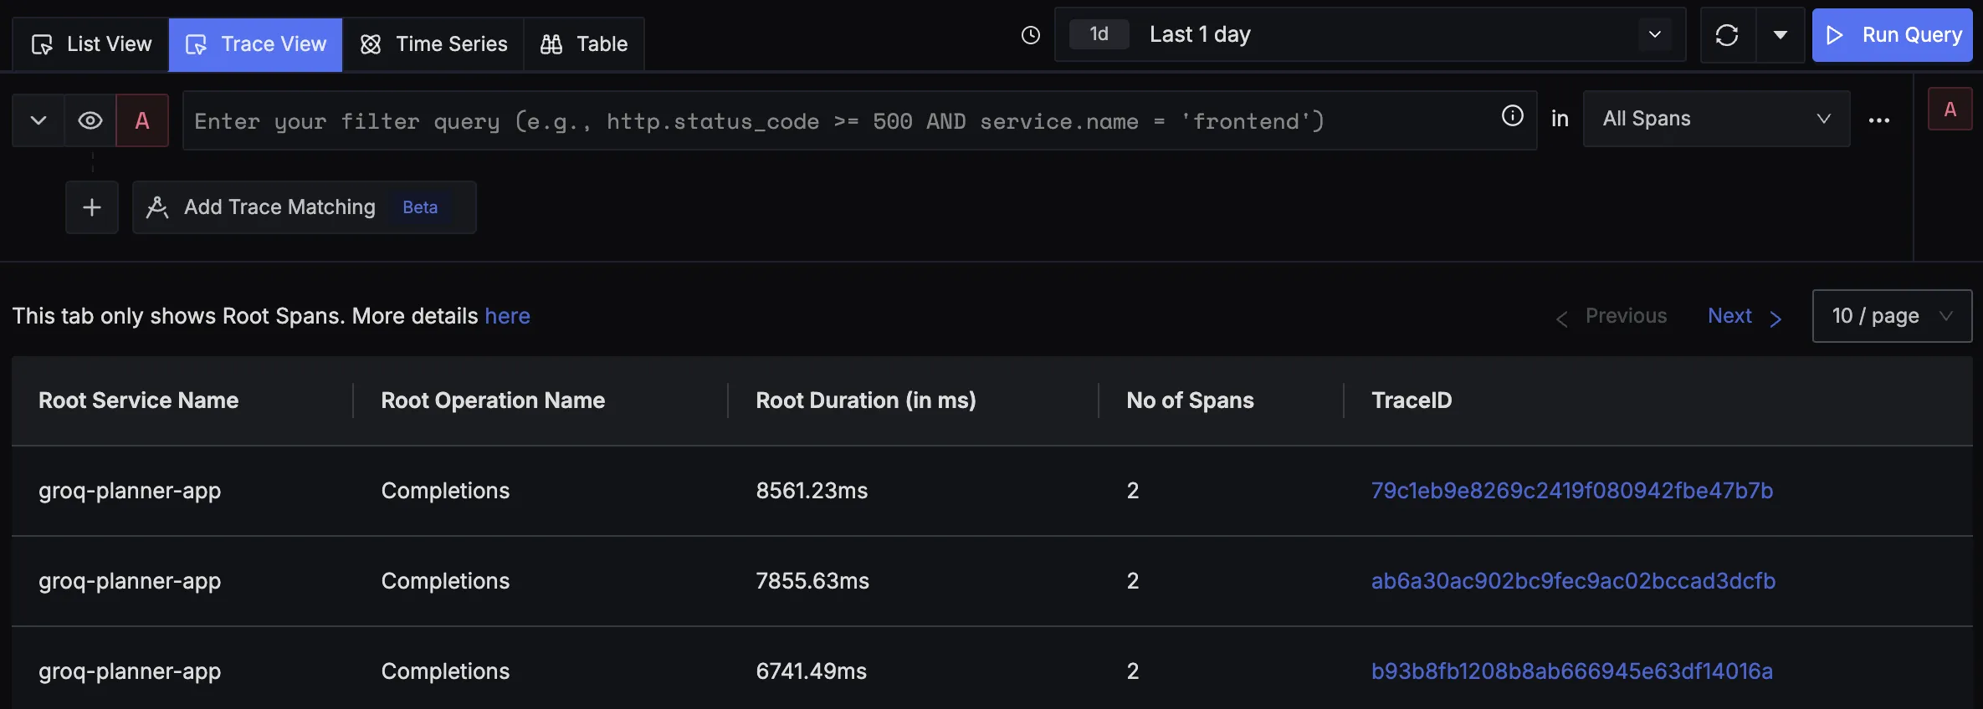Open trace ID starting with 79c1eb9e
This screenshot has width=1983, height=709.
pos(1571,491)
